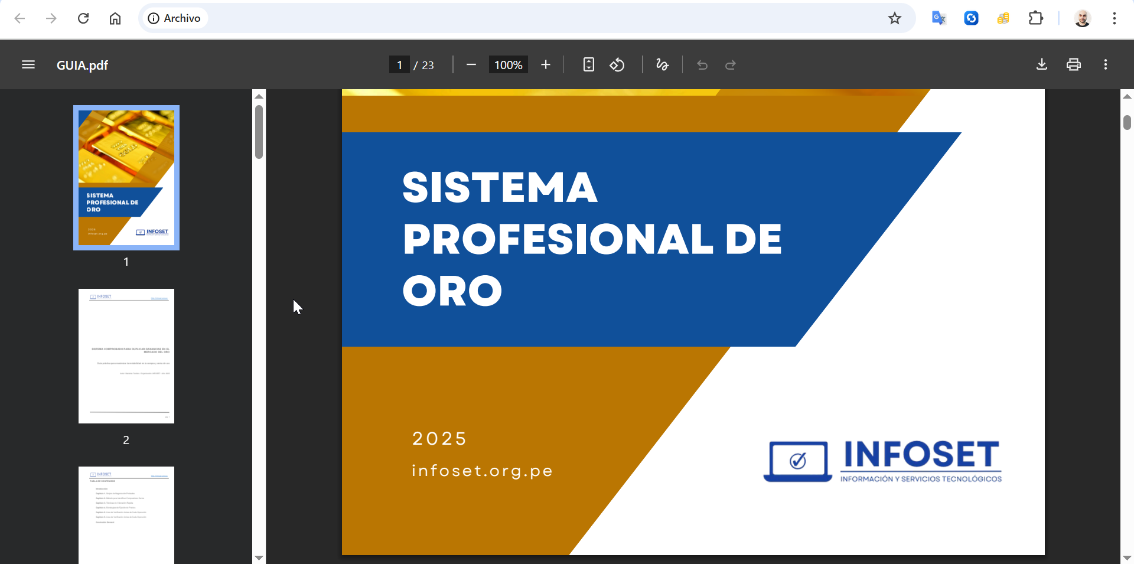Switch to fit-to-page view
This screenshot has width=1134, height=564.
[588, 64]
